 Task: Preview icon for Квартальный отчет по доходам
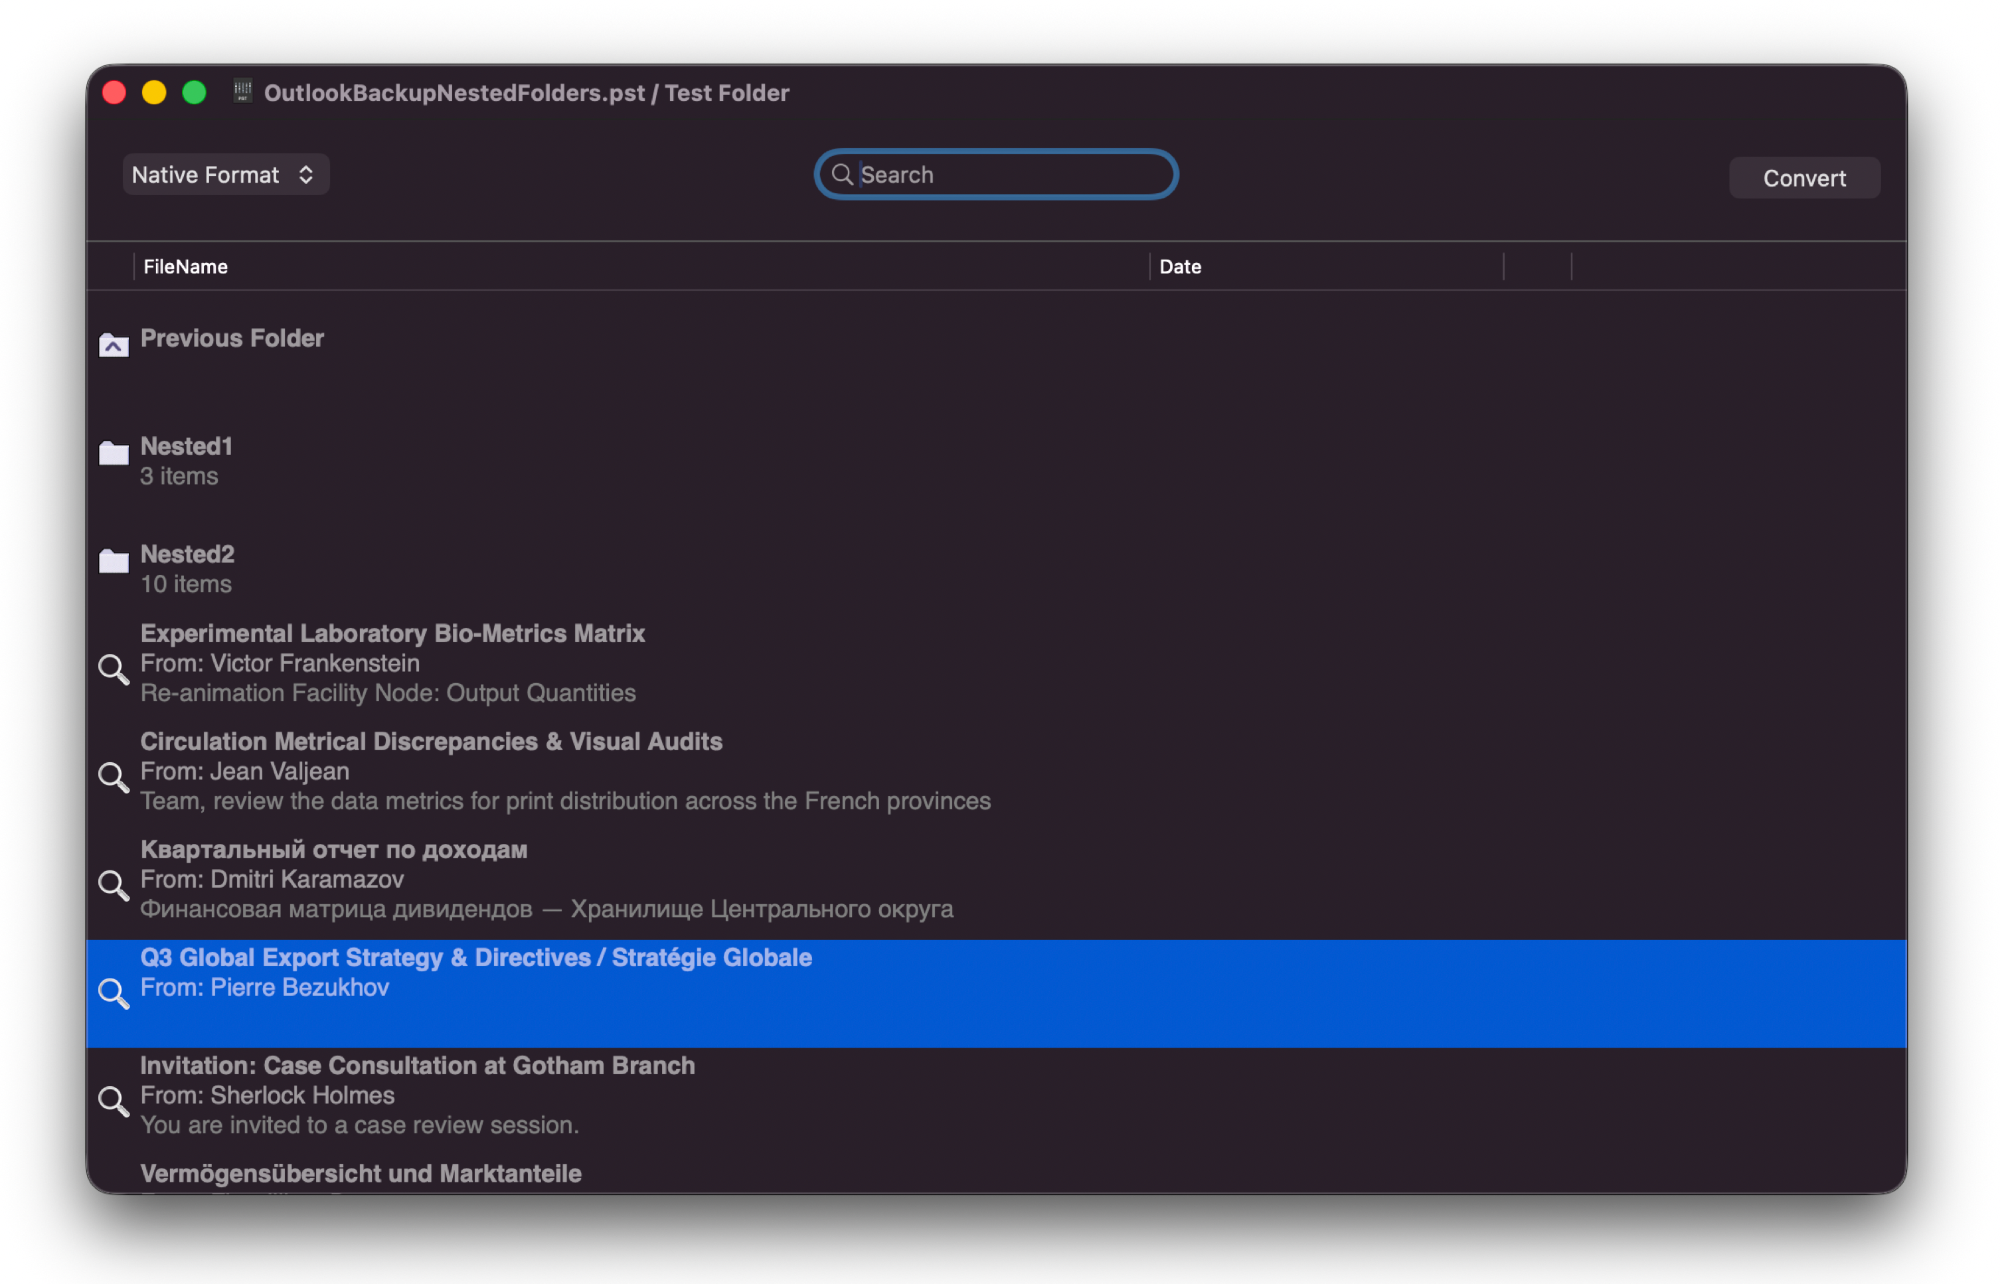point(114,886)
